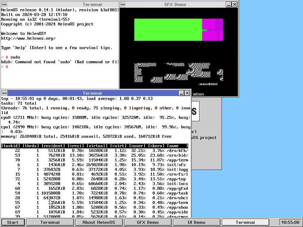Click the green rectangle in GFX Demo
Image resolution: width=303 pixels, height=227 pixels.
[168, 30]
